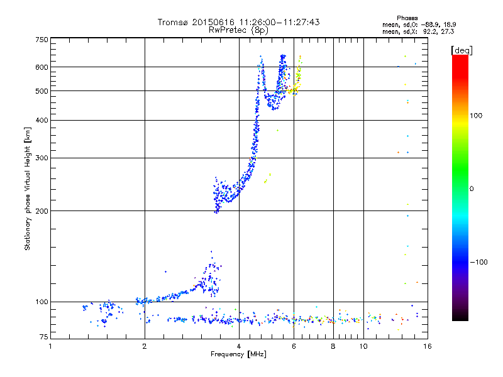Click the colorbar '0' tick label

coord(472,189)
